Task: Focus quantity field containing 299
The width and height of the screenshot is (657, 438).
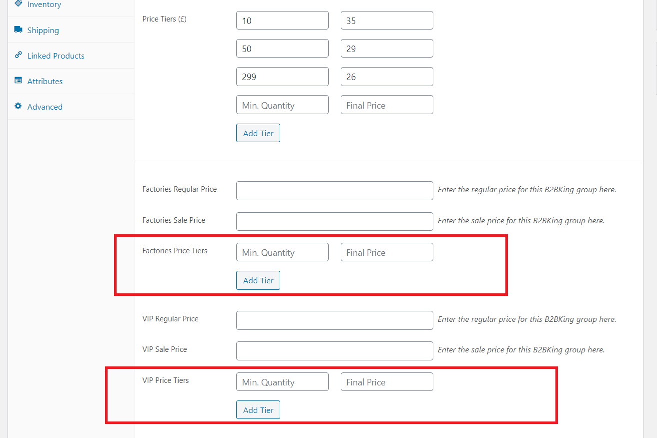Action: pyautogui.click(x=282, y=77)
